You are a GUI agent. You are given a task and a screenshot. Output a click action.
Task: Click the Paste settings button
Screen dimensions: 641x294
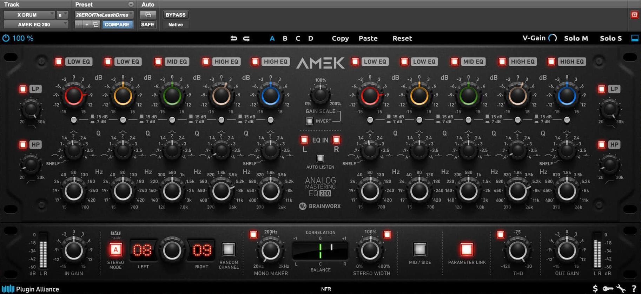click(x=368, y=38)
